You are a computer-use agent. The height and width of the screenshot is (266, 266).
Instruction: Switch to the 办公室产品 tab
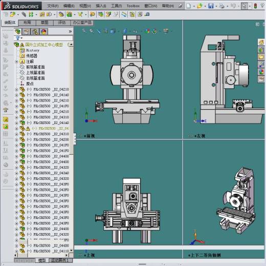point(82,23)
